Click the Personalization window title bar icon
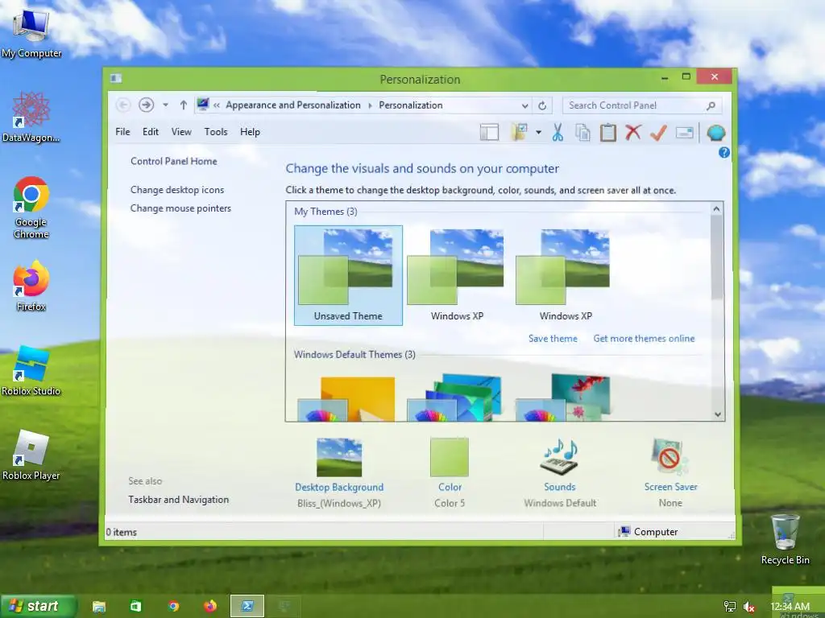This screenshot has width=825, height=618. (116, 78)
